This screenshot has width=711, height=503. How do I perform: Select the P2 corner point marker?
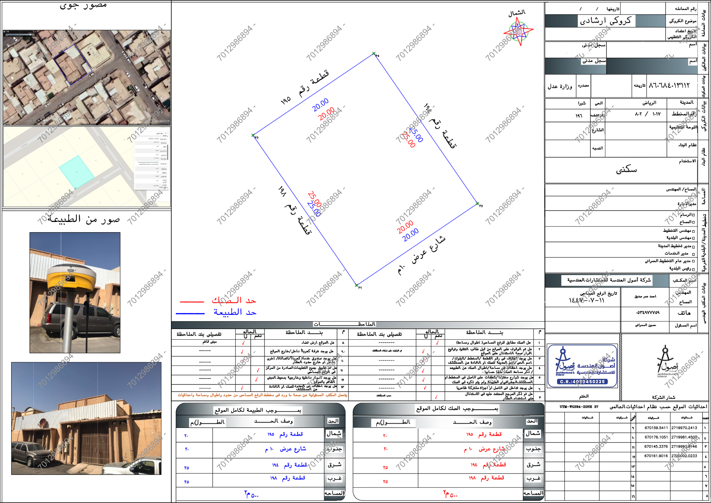pyautogui.click(x=477, y=204)
